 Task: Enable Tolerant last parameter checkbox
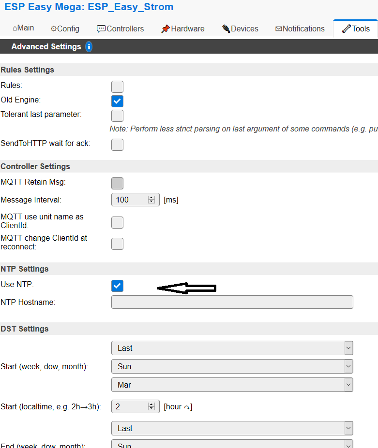pos(117,116)
